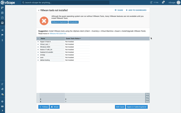Click the Mute button
The image size is (181, 113).
[x=55, y=107]
